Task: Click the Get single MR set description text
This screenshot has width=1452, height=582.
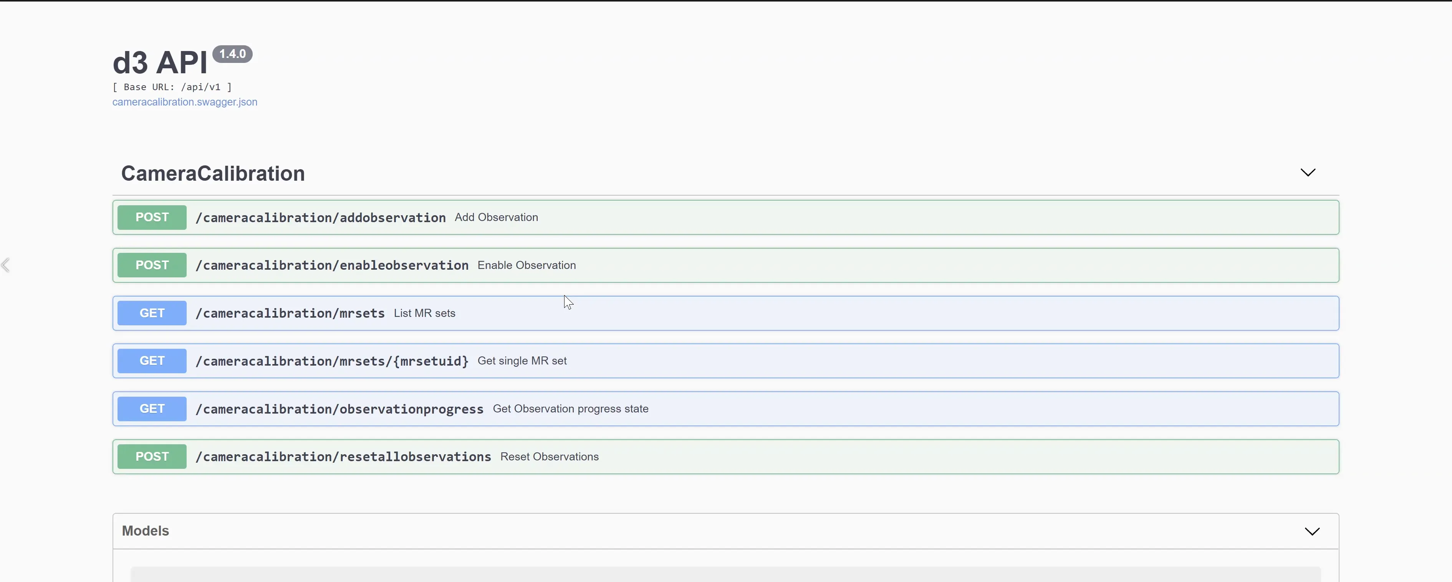Action: click(x=522, y=360)
